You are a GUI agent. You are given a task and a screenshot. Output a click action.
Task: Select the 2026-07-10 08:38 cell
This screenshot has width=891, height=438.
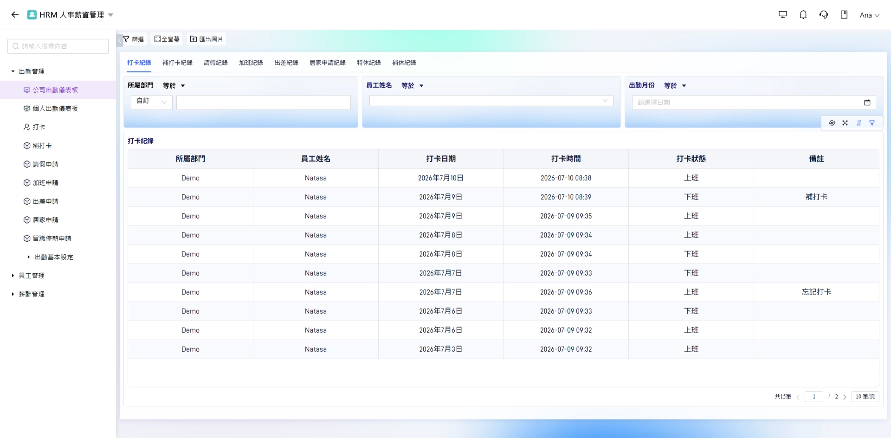(x=566, y=178)
